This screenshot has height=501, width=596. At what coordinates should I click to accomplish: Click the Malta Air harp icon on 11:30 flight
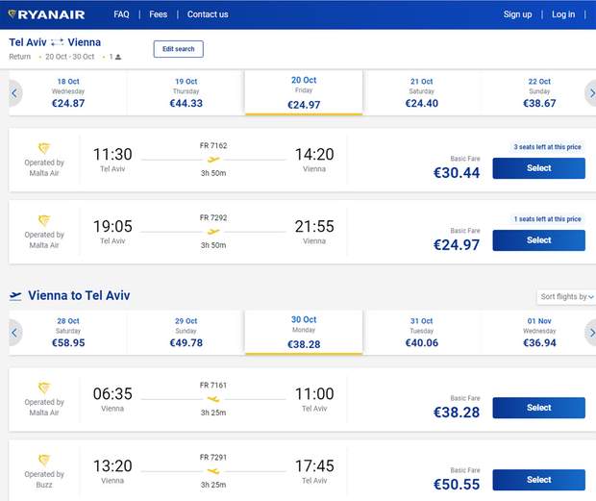point(44,148)
